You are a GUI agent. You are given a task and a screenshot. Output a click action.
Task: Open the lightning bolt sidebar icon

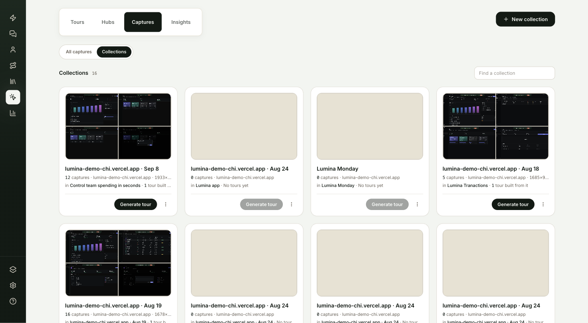(x=13, y=18)
